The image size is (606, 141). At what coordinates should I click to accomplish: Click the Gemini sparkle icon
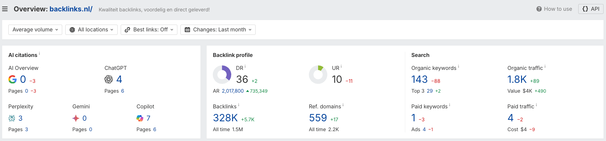(x=76, y=118)
